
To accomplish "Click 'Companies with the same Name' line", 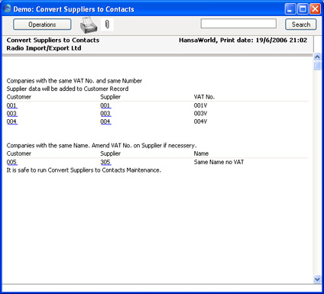I will click(102, 145).
